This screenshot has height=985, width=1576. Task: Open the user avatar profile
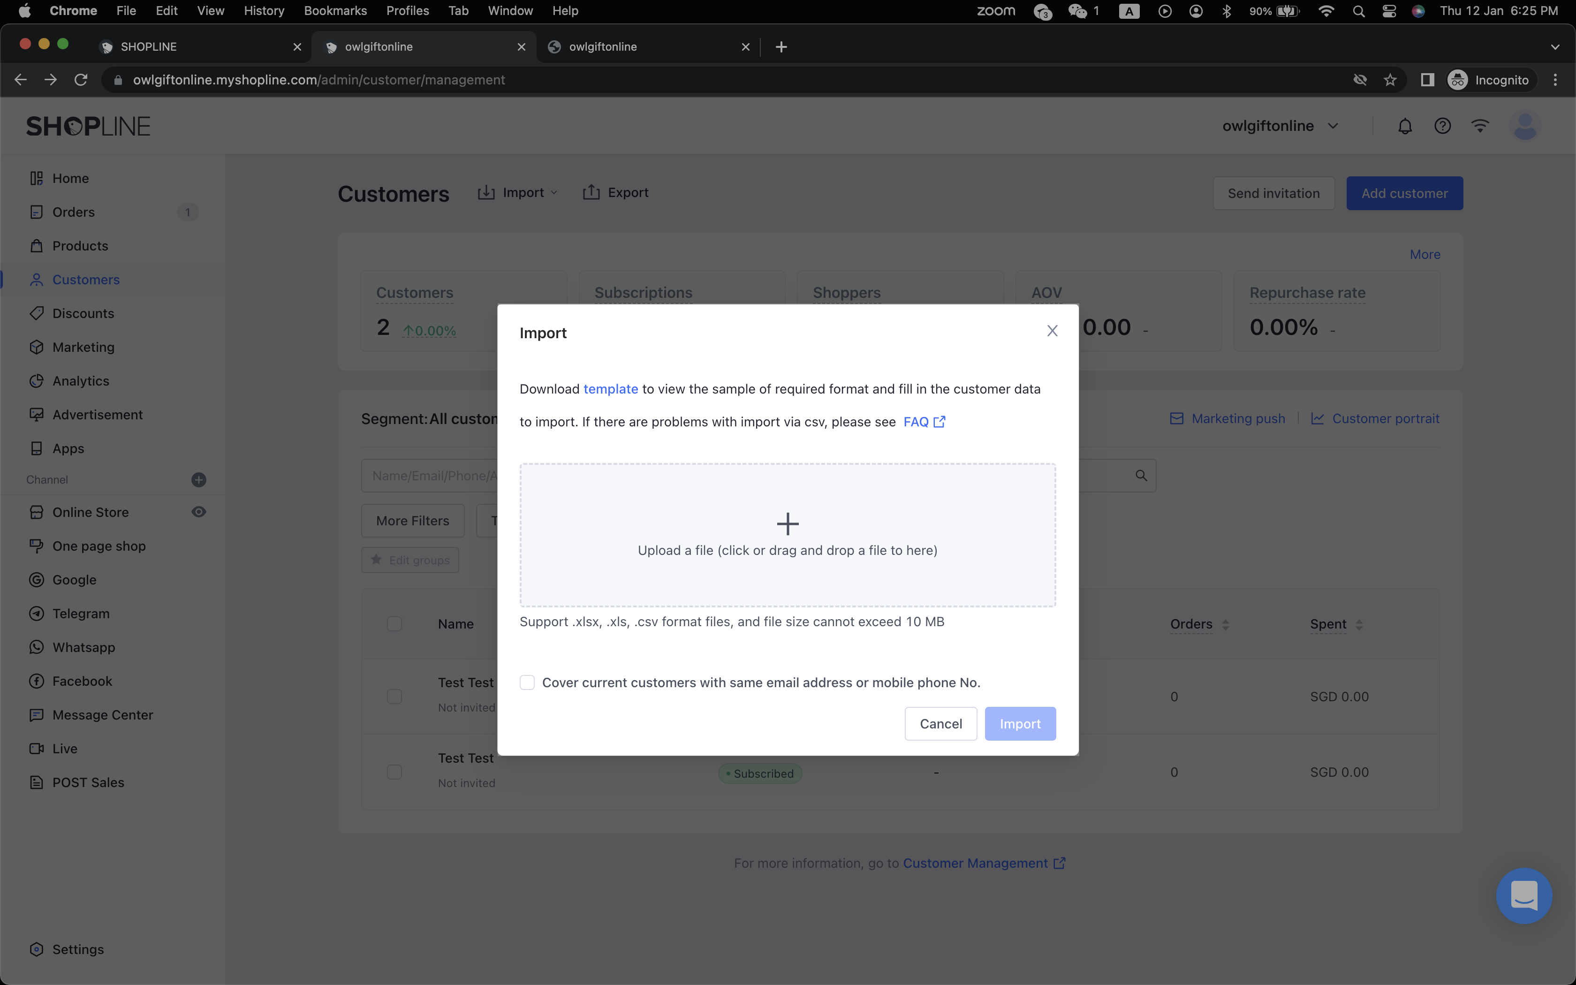pyautogui.click(x=1524, y=126)
